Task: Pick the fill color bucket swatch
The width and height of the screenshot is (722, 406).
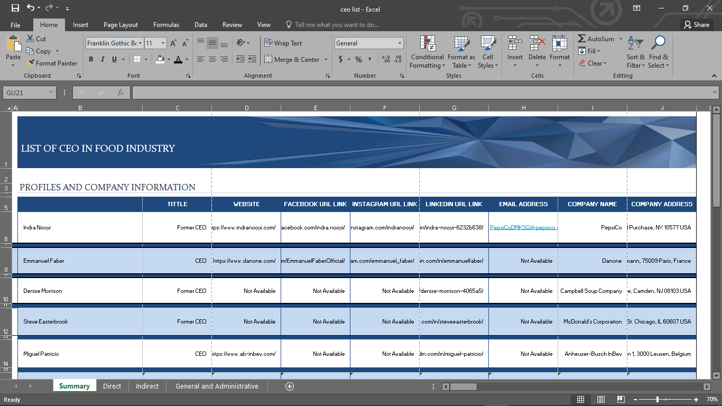Action: (160, 59)
